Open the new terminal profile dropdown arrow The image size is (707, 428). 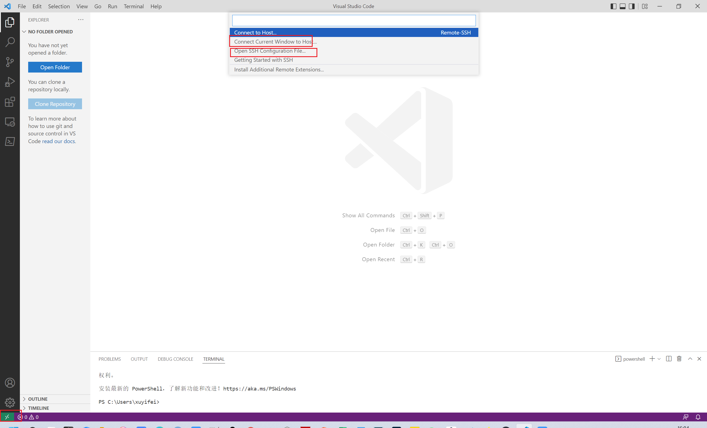click(x=659, y=359)
